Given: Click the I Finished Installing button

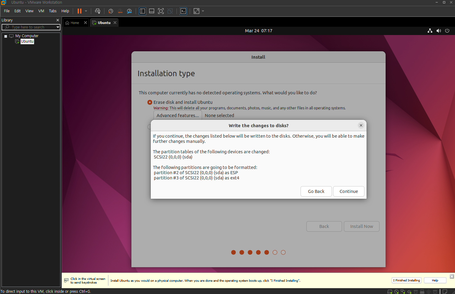Looking at the screenshot, I should (406, 280).
